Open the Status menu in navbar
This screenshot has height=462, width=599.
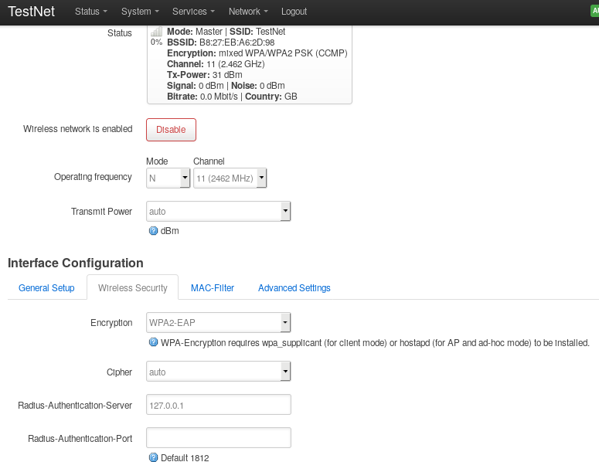coord(91,12)
